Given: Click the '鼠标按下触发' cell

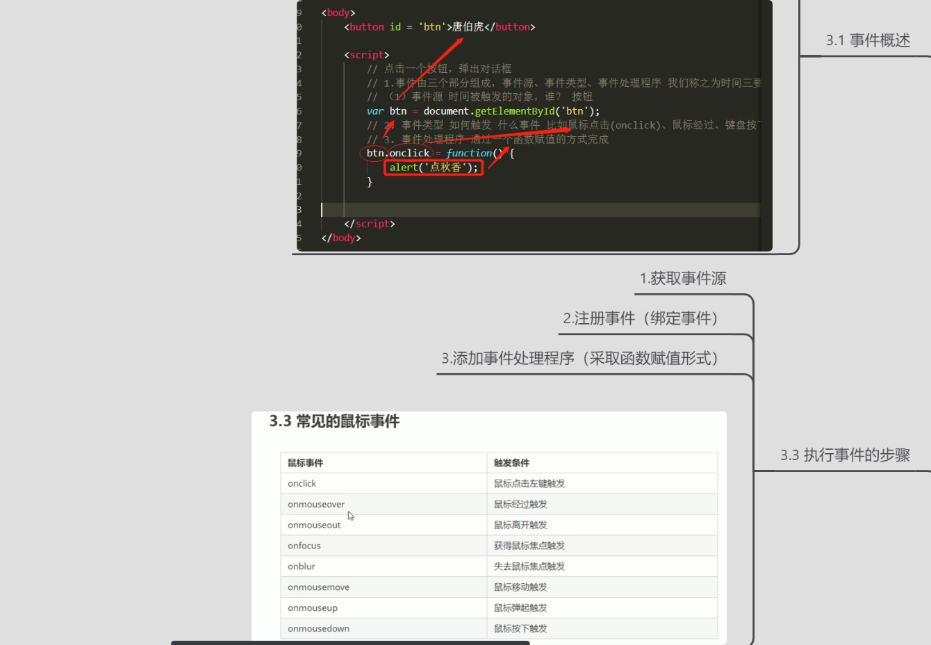Looking at the screenshot, I should click(x=602, y=629).
